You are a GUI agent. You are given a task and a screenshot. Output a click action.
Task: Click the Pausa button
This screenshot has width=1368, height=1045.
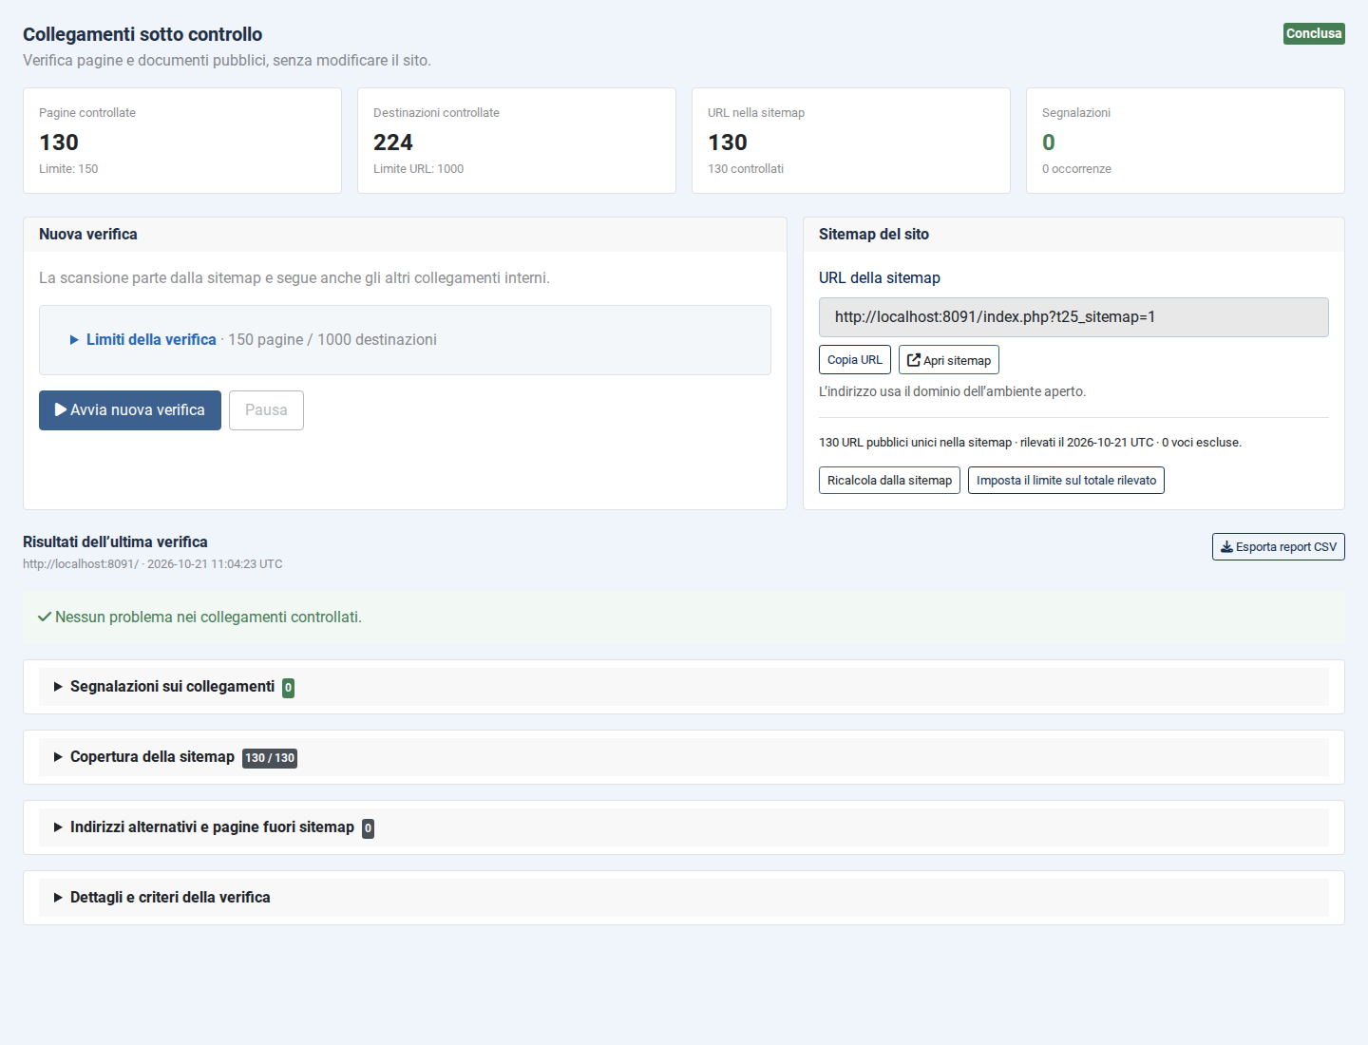[x=266, y=410]
